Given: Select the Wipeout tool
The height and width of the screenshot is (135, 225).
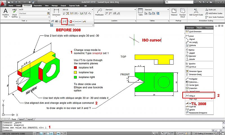Looking at the screenshot, I should click(174, 12).
